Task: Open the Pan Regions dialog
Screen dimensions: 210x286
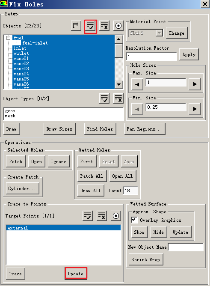Action: point(145,129)
